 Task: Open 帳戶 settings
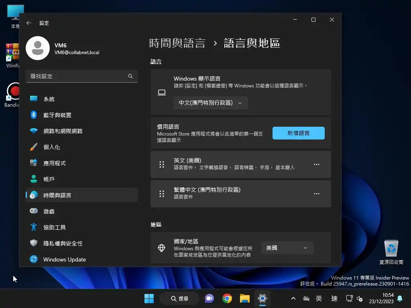82,179
